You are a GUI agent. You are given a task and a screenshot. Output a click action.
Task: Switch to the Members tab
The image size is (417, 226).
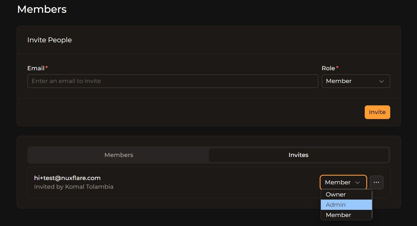[x=119, y=155]
